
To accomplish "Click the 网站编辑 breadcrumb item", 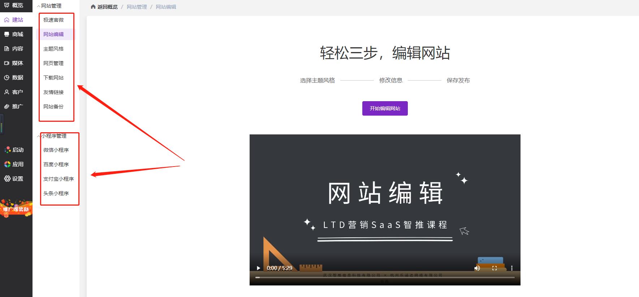I will 166,7.
